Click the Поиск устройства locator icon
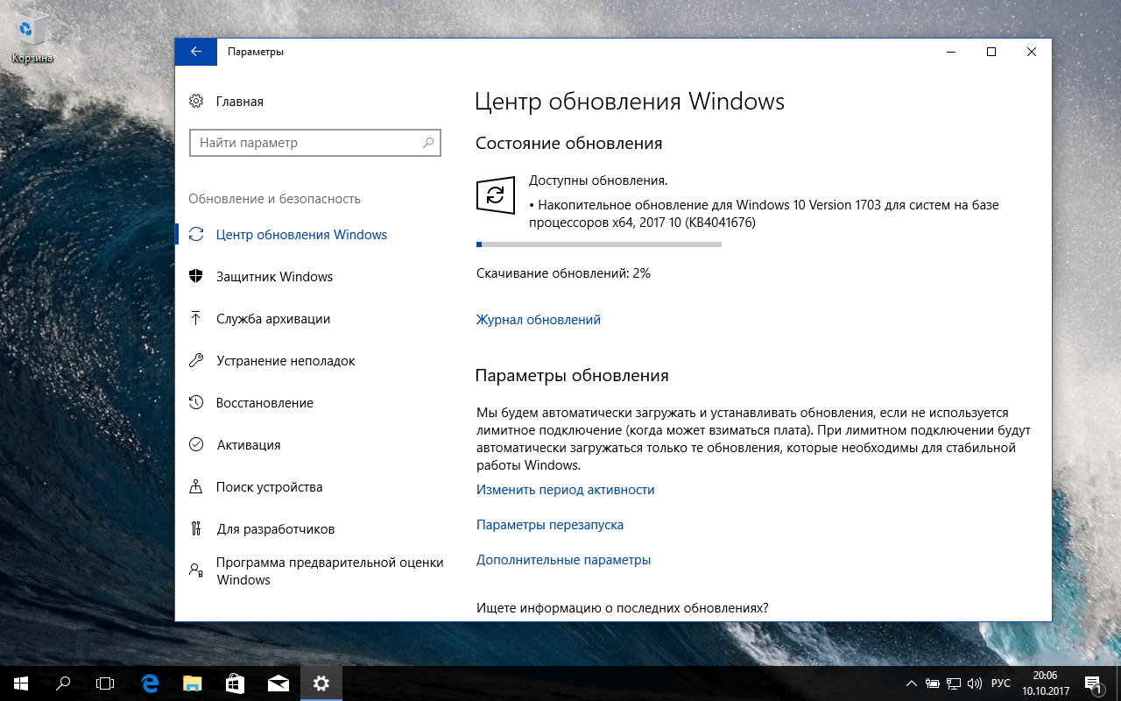This screenshot has height=701, width=1121. [198, 486]
